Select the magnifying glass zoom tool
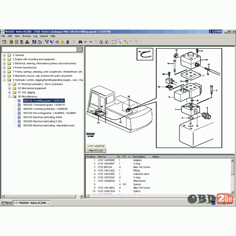This screenshot has height=236, width=236. 119,42
